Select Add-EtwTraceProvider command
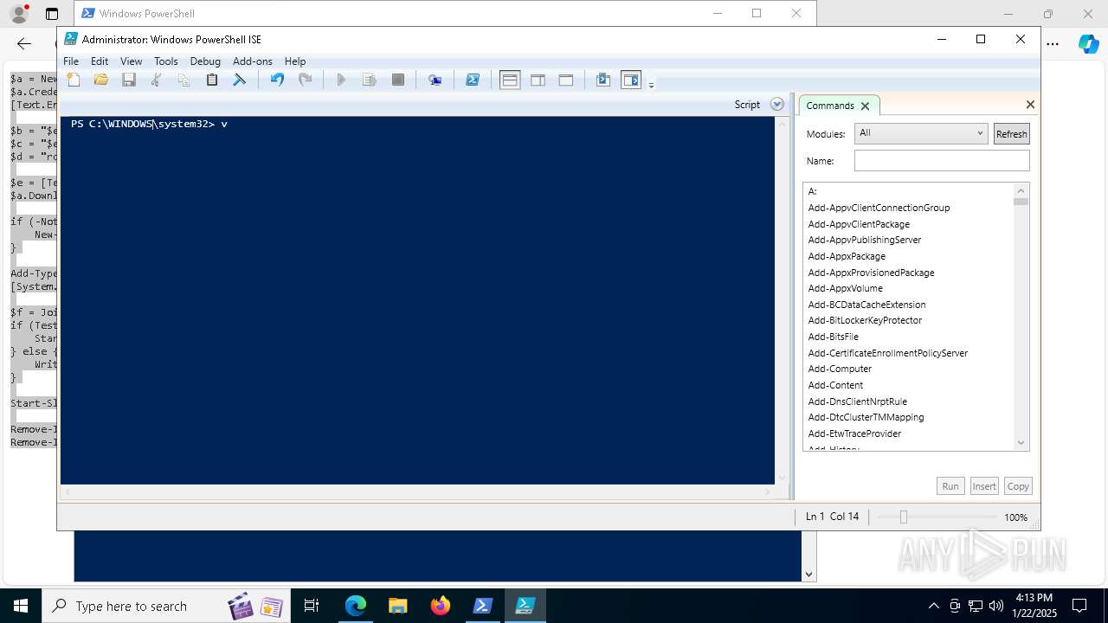 pos(854,434)
